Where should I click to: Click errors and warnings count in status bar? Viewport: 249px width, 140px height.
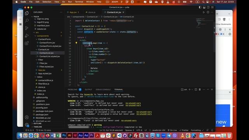[30, 130]
